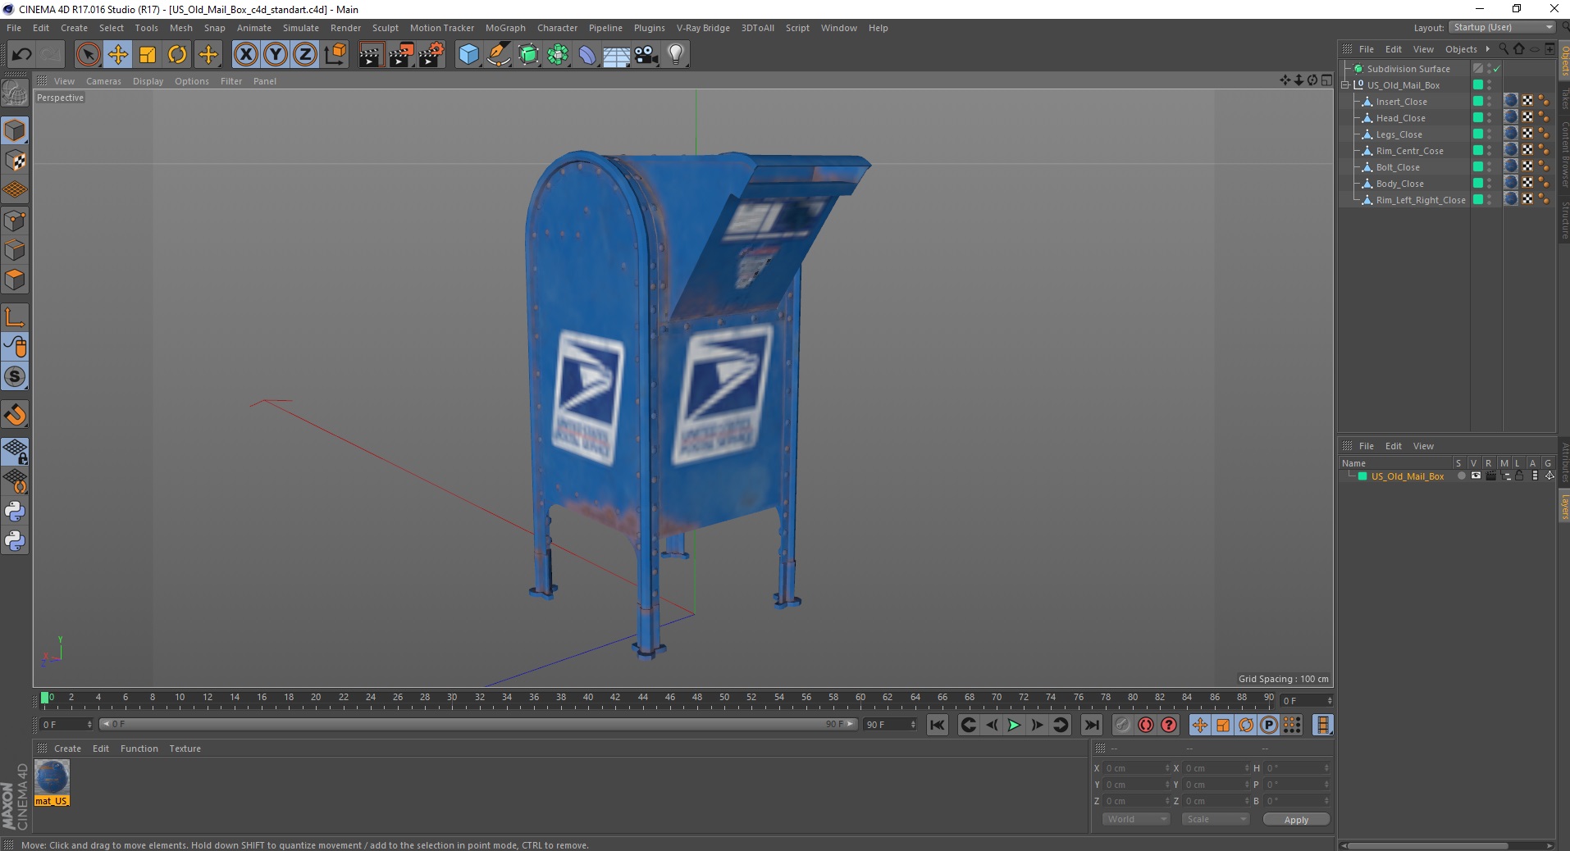Toggle the eye under layer column V
This screenshot has width=1570, height=851.
click(1476, 476)
